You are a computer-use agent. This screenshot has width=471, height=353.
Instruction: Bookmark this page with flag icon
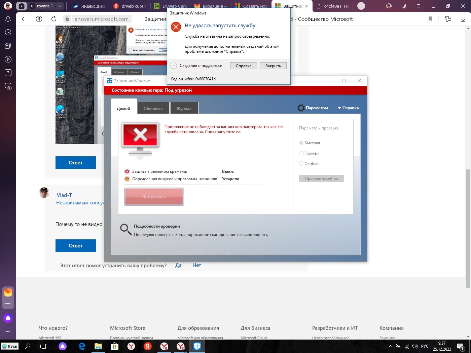[430, 19]
